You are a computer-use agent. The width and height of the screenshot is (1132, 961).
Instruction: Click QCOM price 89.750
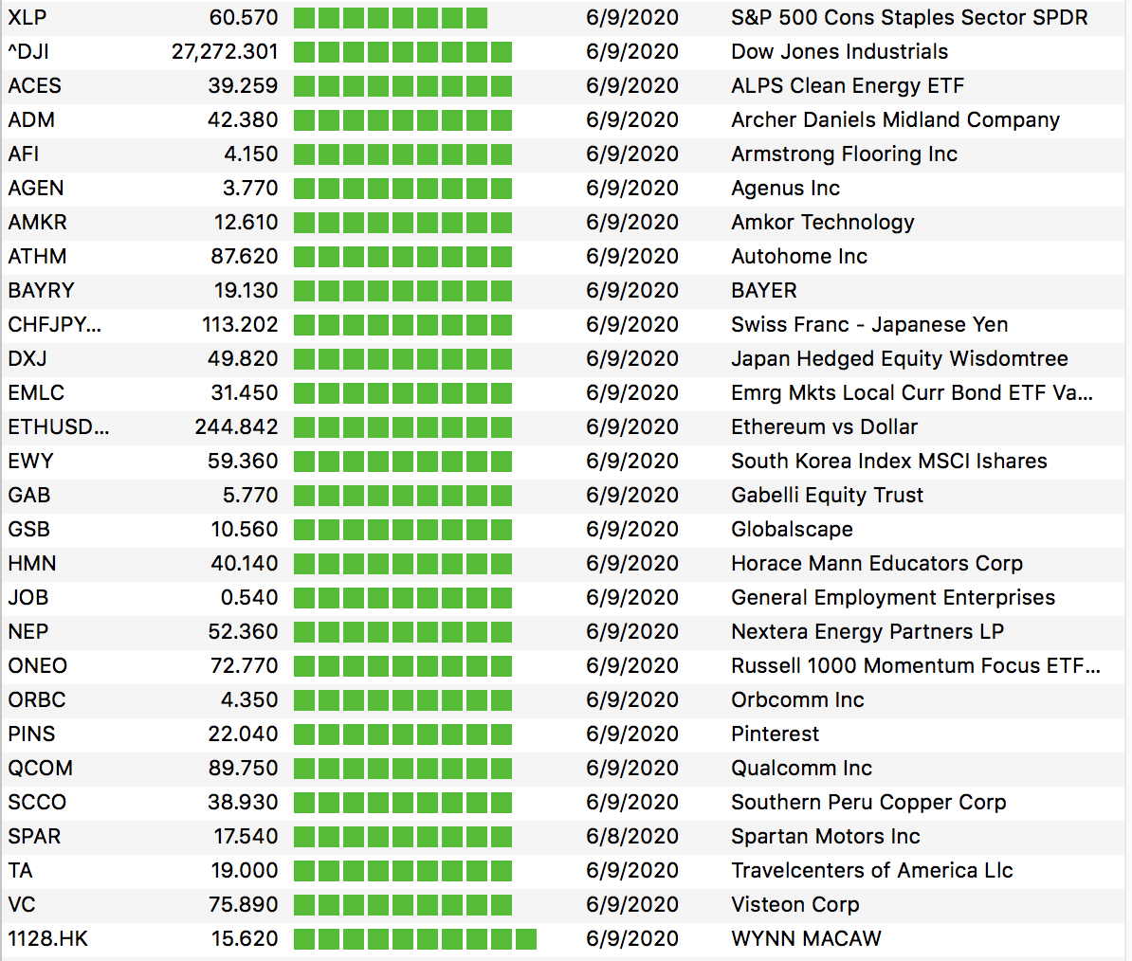pyautogui.click(x=243, y=769)
